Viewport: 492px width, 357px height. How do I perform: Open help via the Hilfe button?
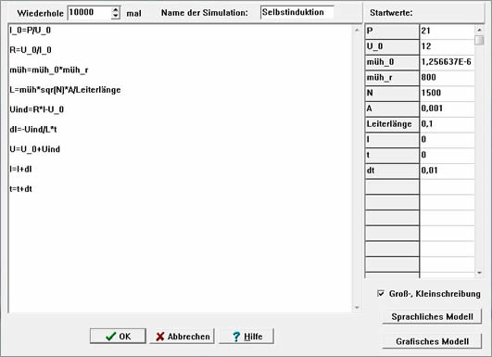coord(246,336)
